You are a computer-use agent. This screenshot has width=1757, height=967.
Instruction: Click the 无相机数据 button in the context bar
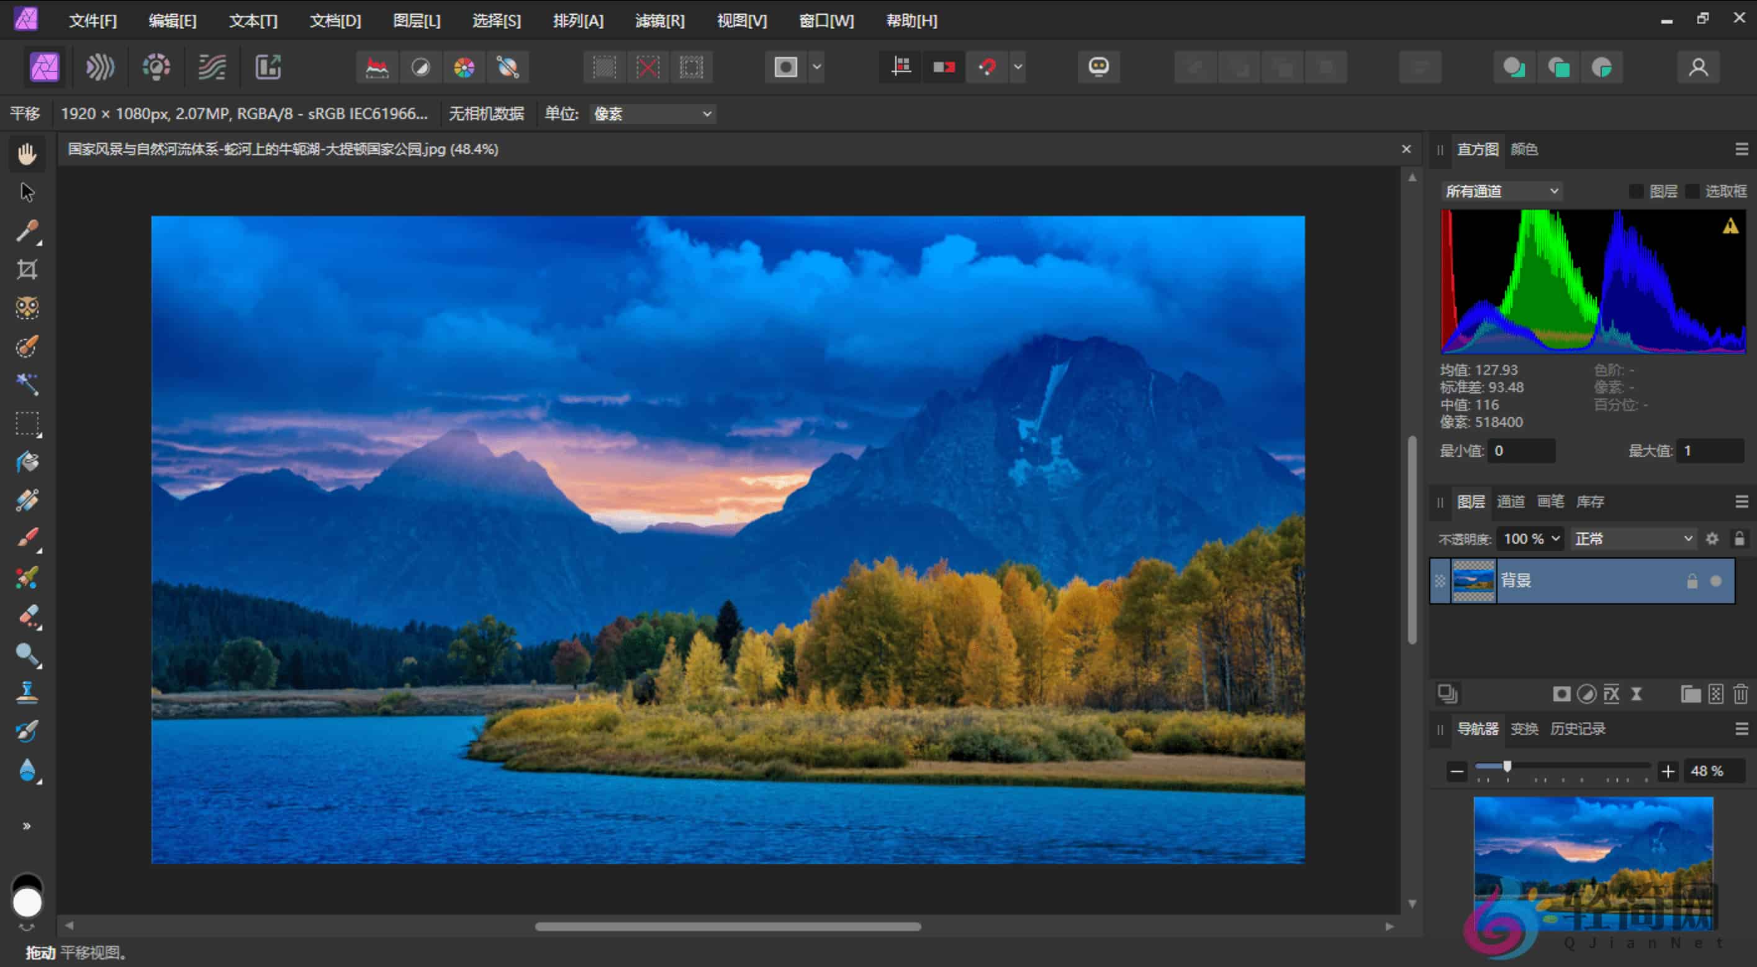tap(487, 114)
